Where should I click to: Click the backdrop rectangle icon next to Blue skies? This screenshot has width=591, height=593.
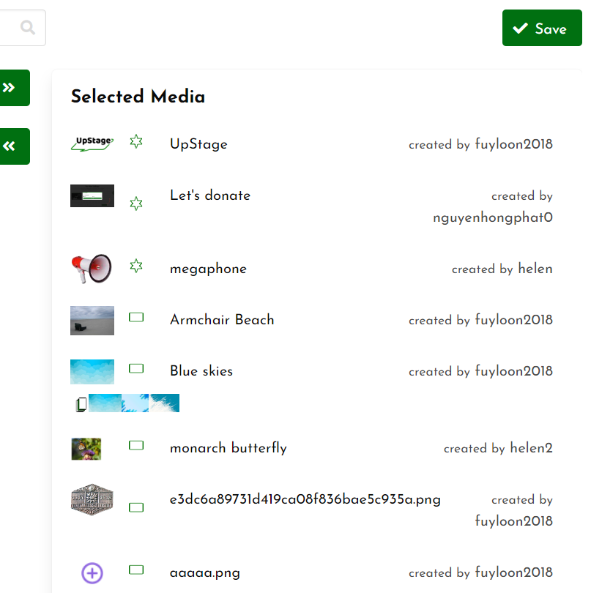click(136, 368)
